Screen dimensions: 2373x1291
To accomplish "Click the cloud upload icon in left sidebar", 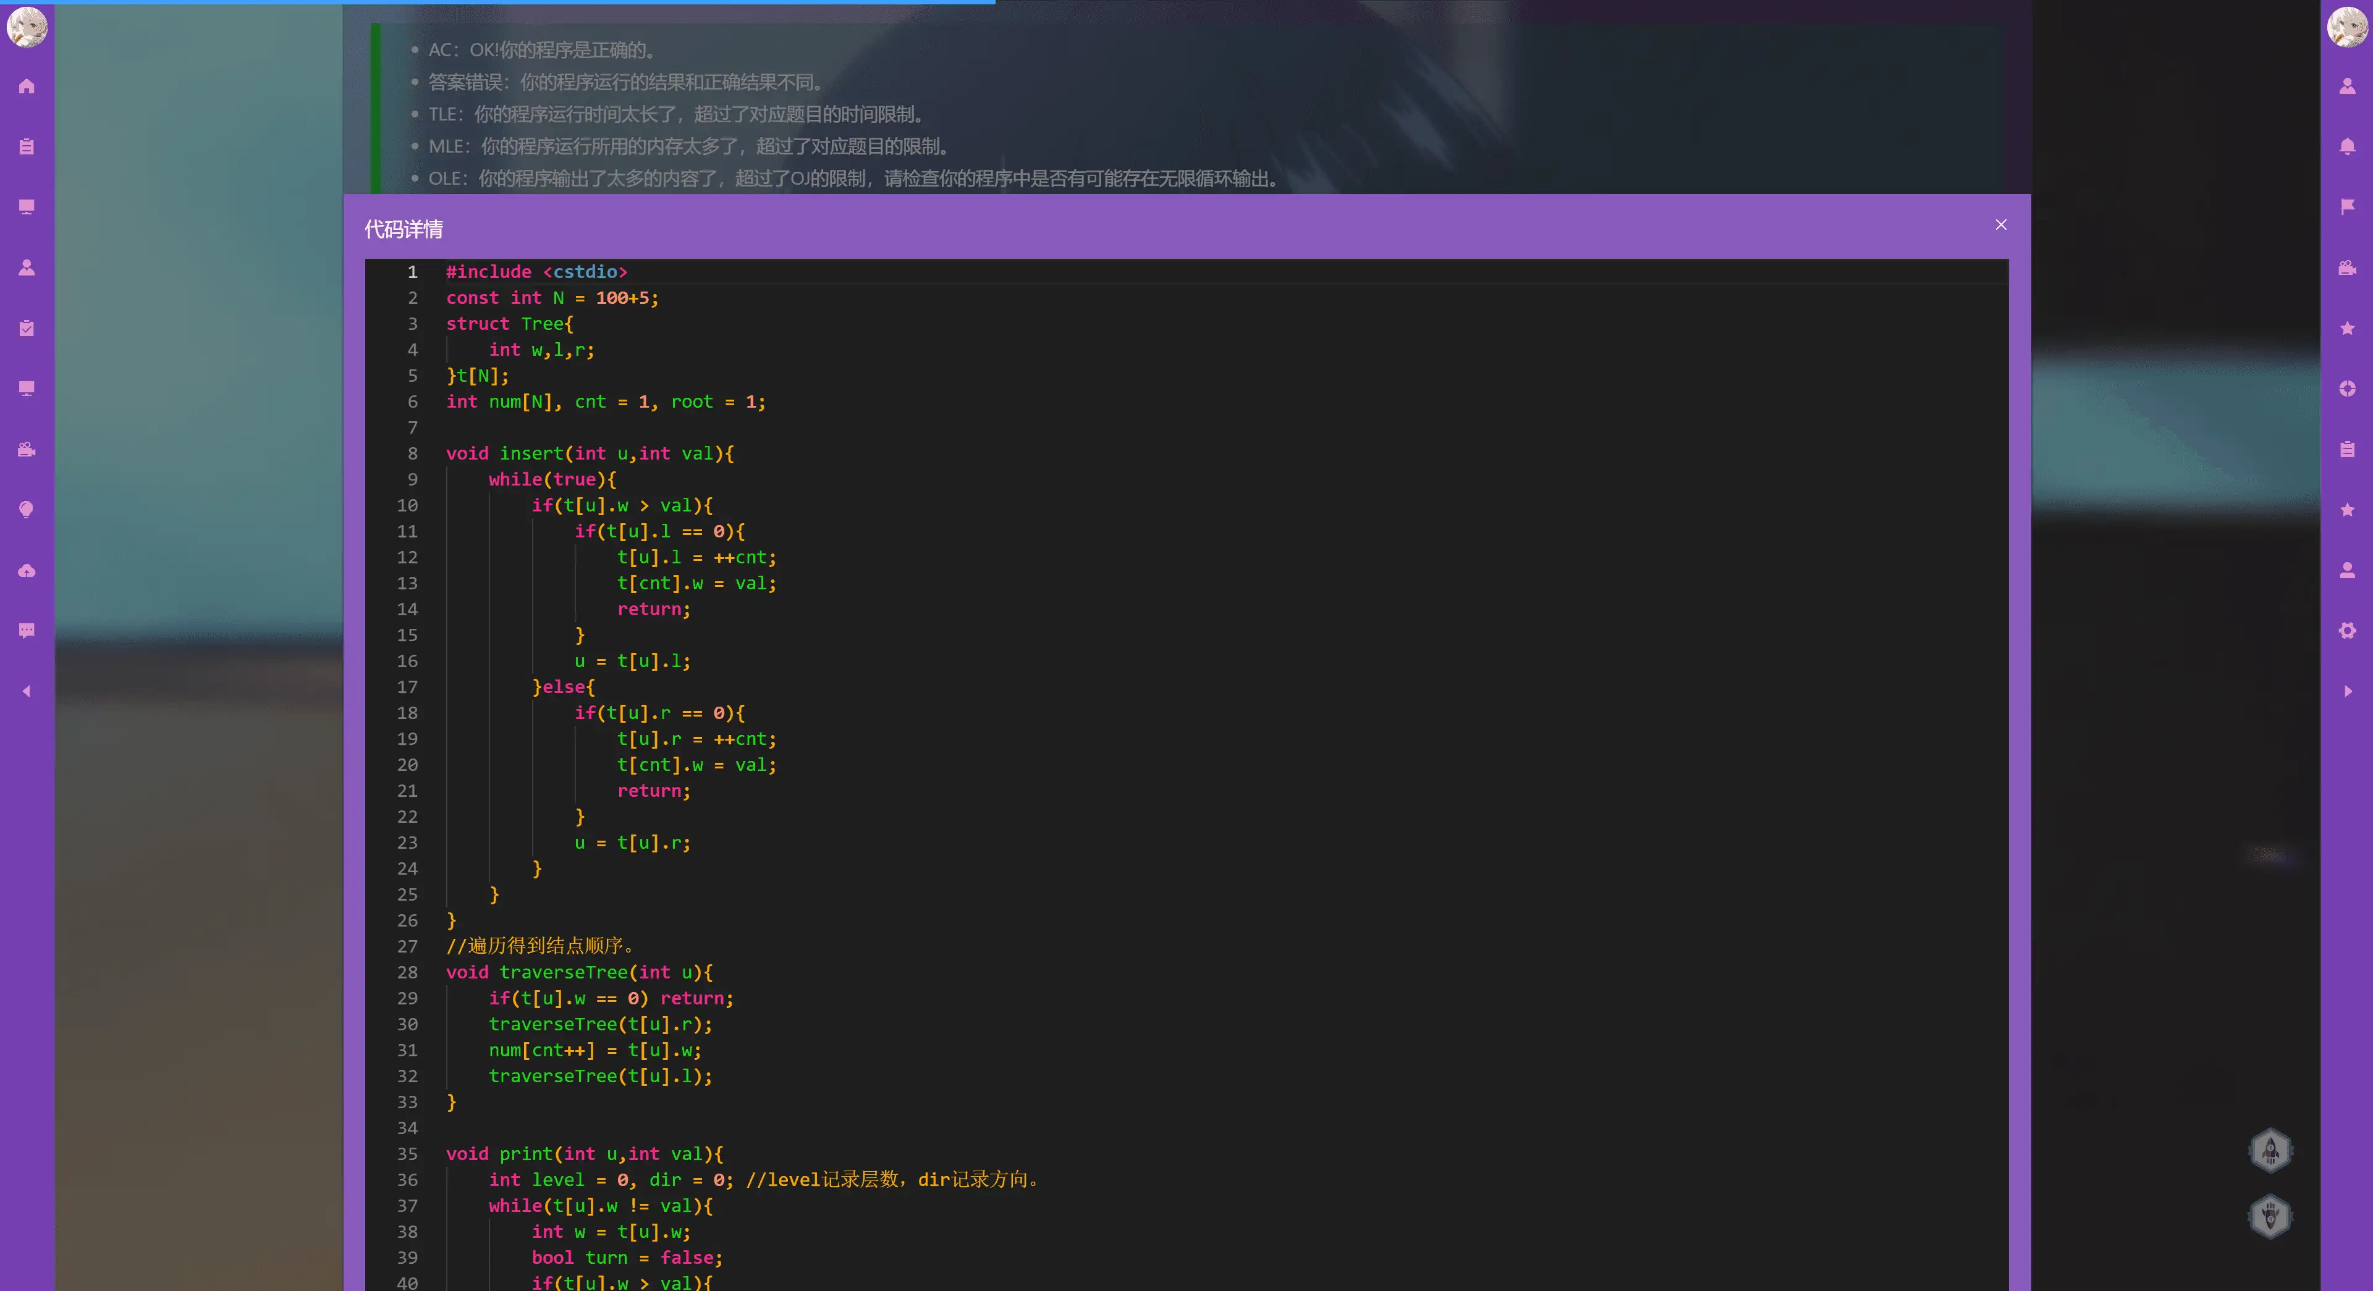I will 27,571.
